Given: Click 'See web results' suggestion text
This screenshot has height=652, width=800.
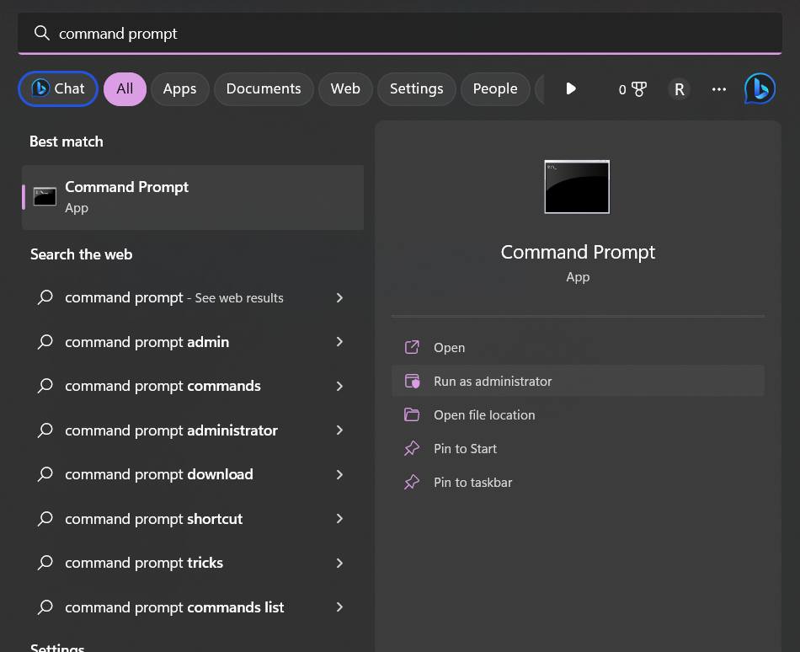Looking at the screenshot, I should [239, 298].
